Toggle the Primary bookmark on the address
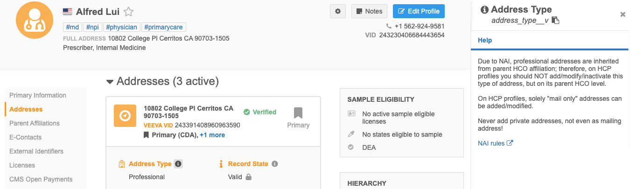This screenshot has height=189, width=630. click(x=298, y=113)
